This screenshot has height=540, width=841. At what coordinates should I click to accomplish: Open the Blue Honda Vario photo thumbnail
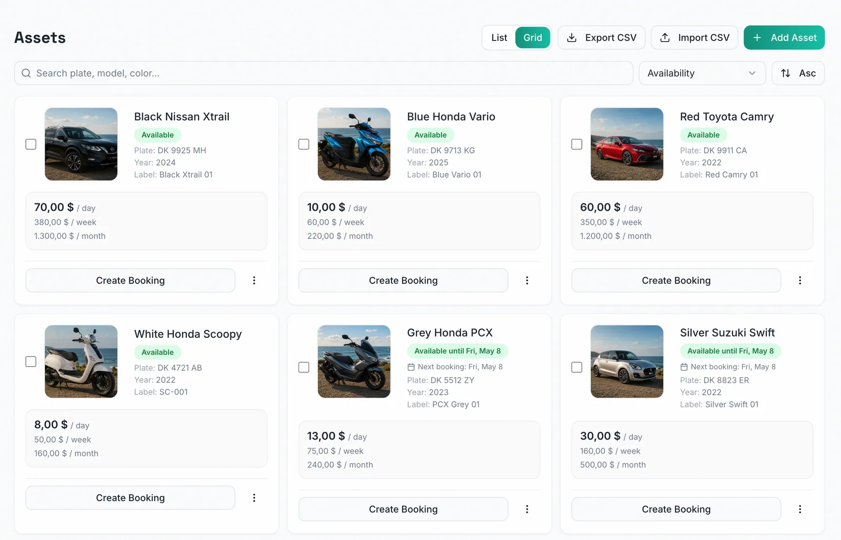click(354, 144)
